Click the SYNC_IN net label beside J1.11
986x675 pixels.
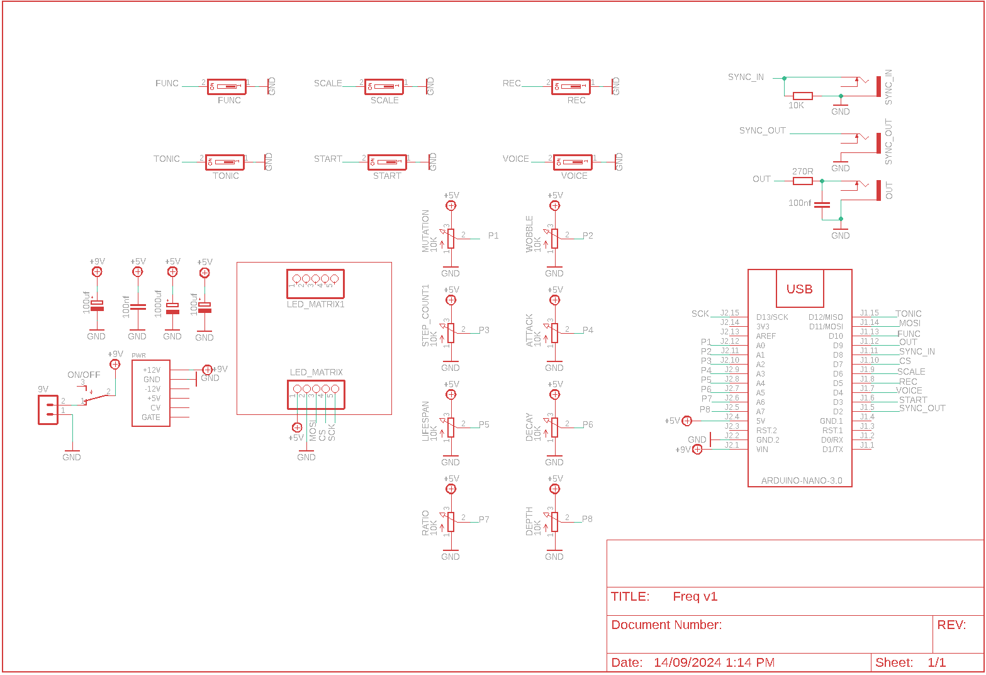[917, 351]
